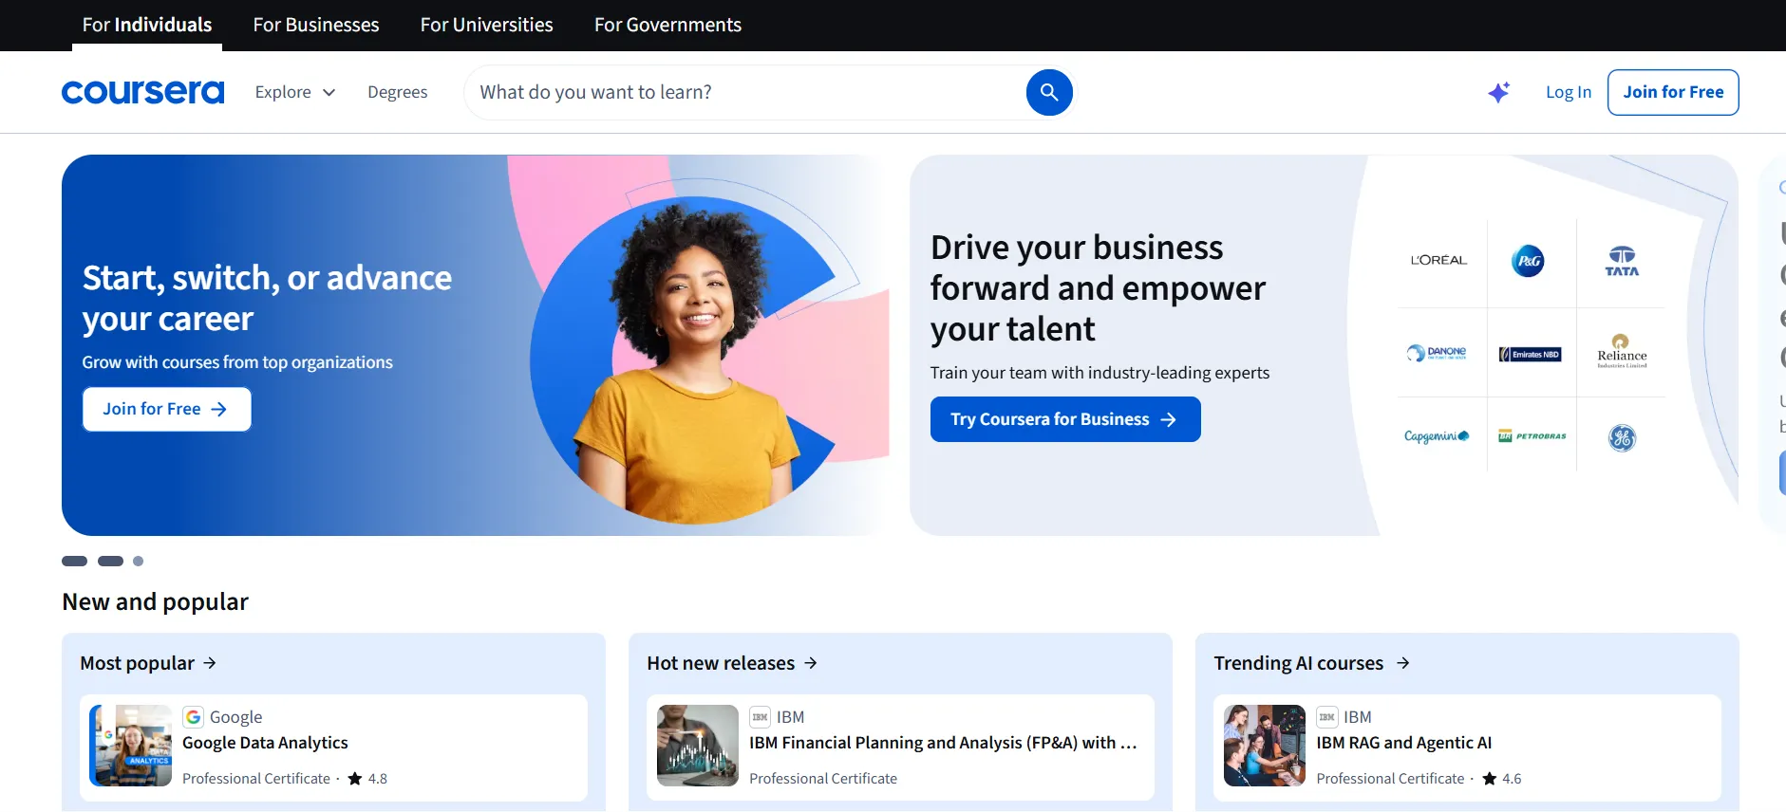
Task: Switch to For Governments tab
Action: click(x=668, y=25)
